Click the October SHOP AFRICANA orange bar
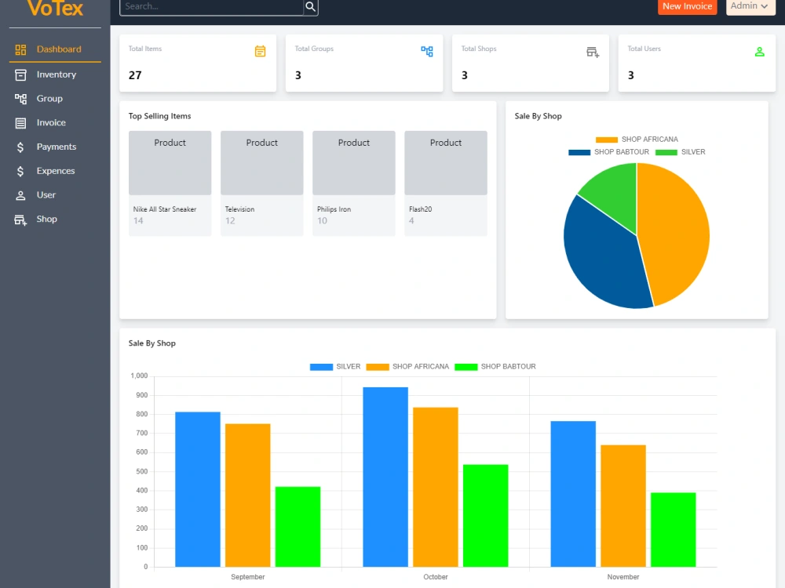This screenshot has height=588, width=785. tap(436, 487)
